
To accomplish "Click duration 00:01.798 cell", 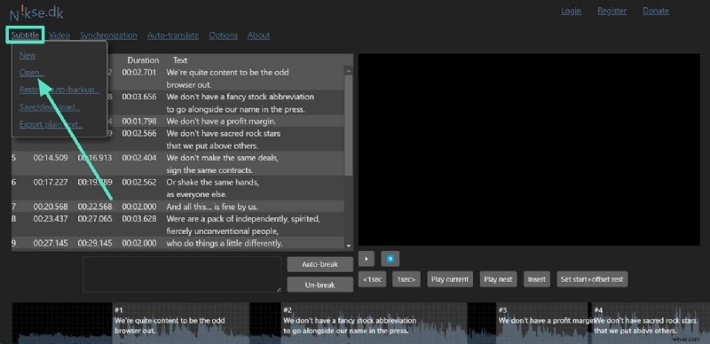I will pos(139,121).
